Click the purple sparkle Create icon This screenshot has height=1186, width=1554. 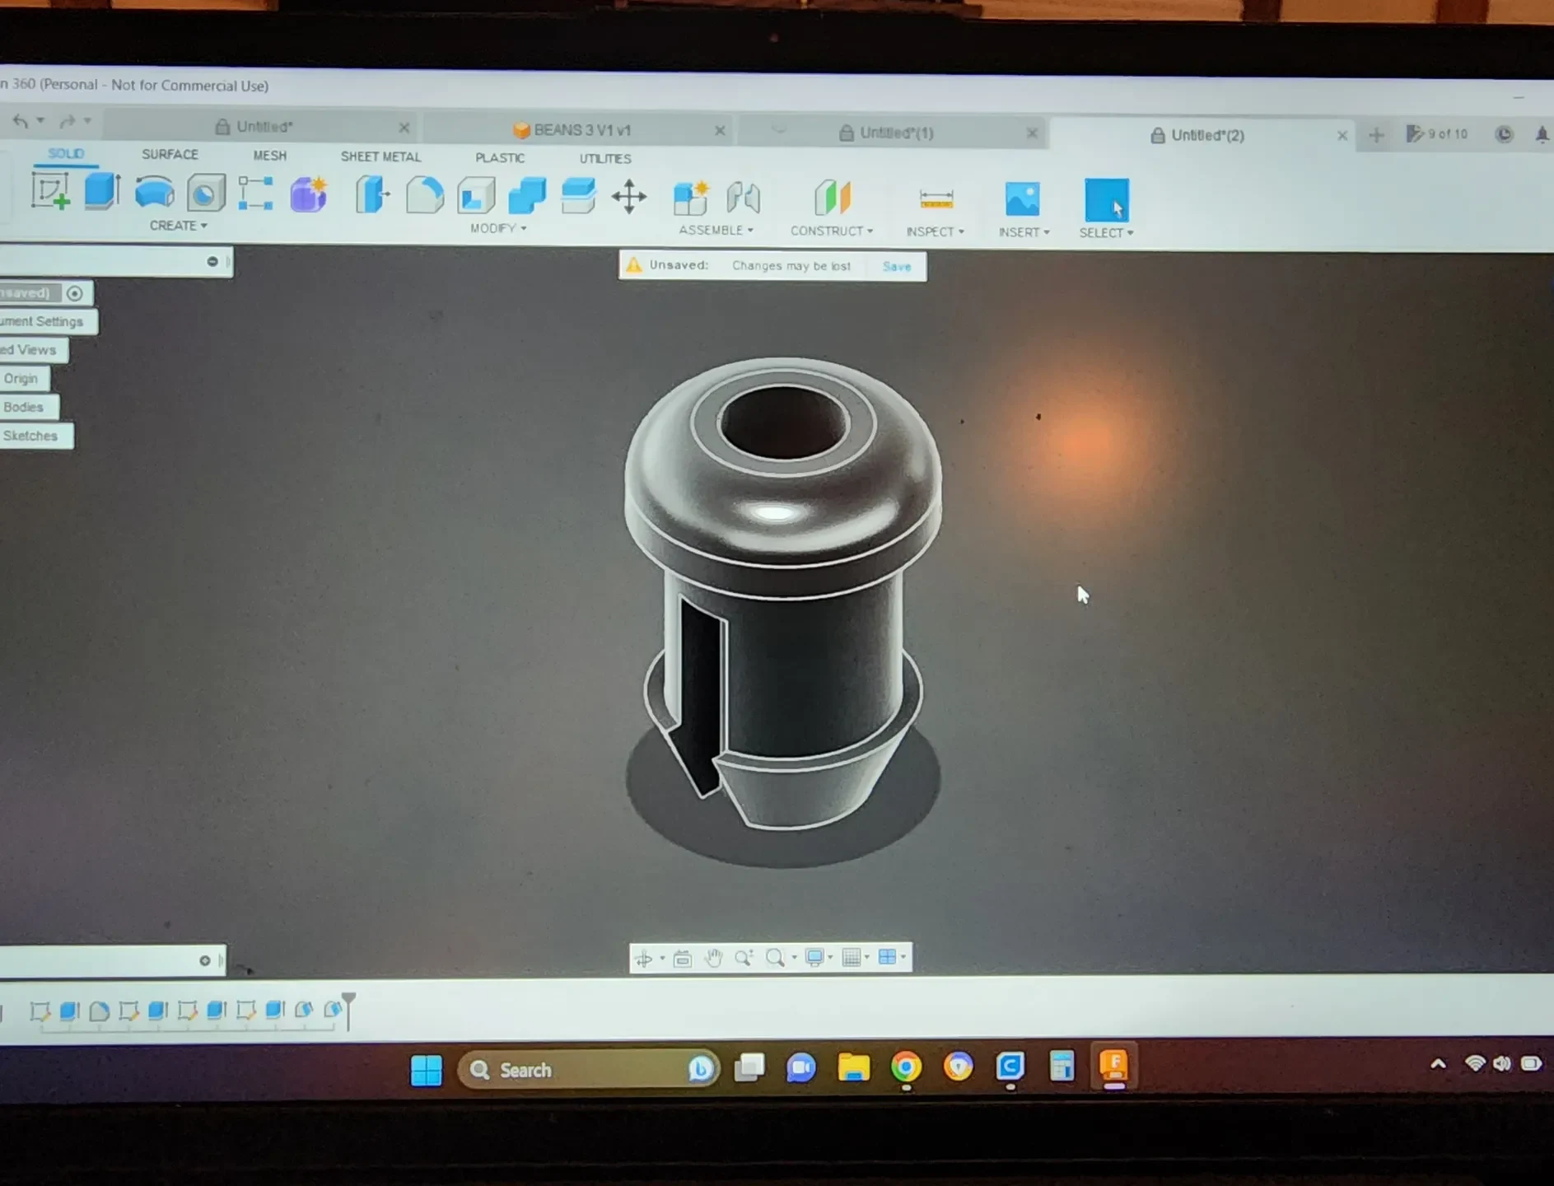pos(309,195)
